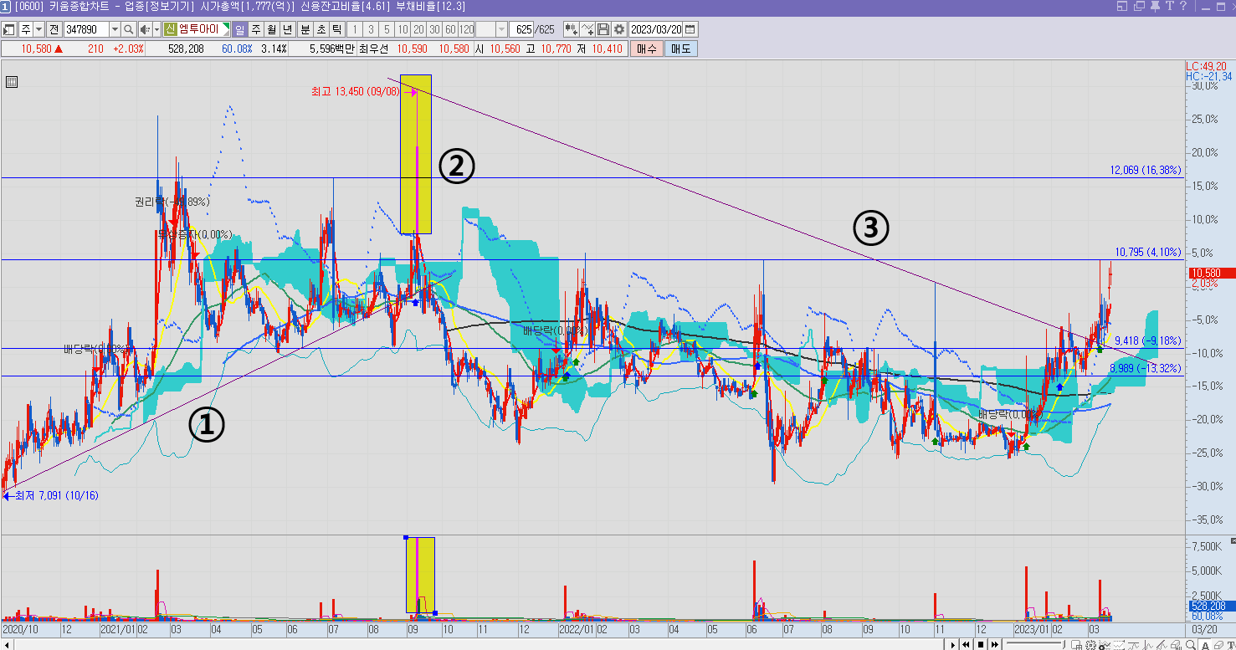This screenshot has height=650, width=1236.
Task: Choose the 30 interval button
Action: coord(434,29)
